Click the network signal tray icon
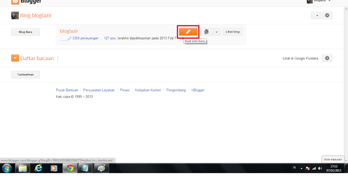Image resolution: width=348 pixels, height=182 pixels. [x=314, y=168]
